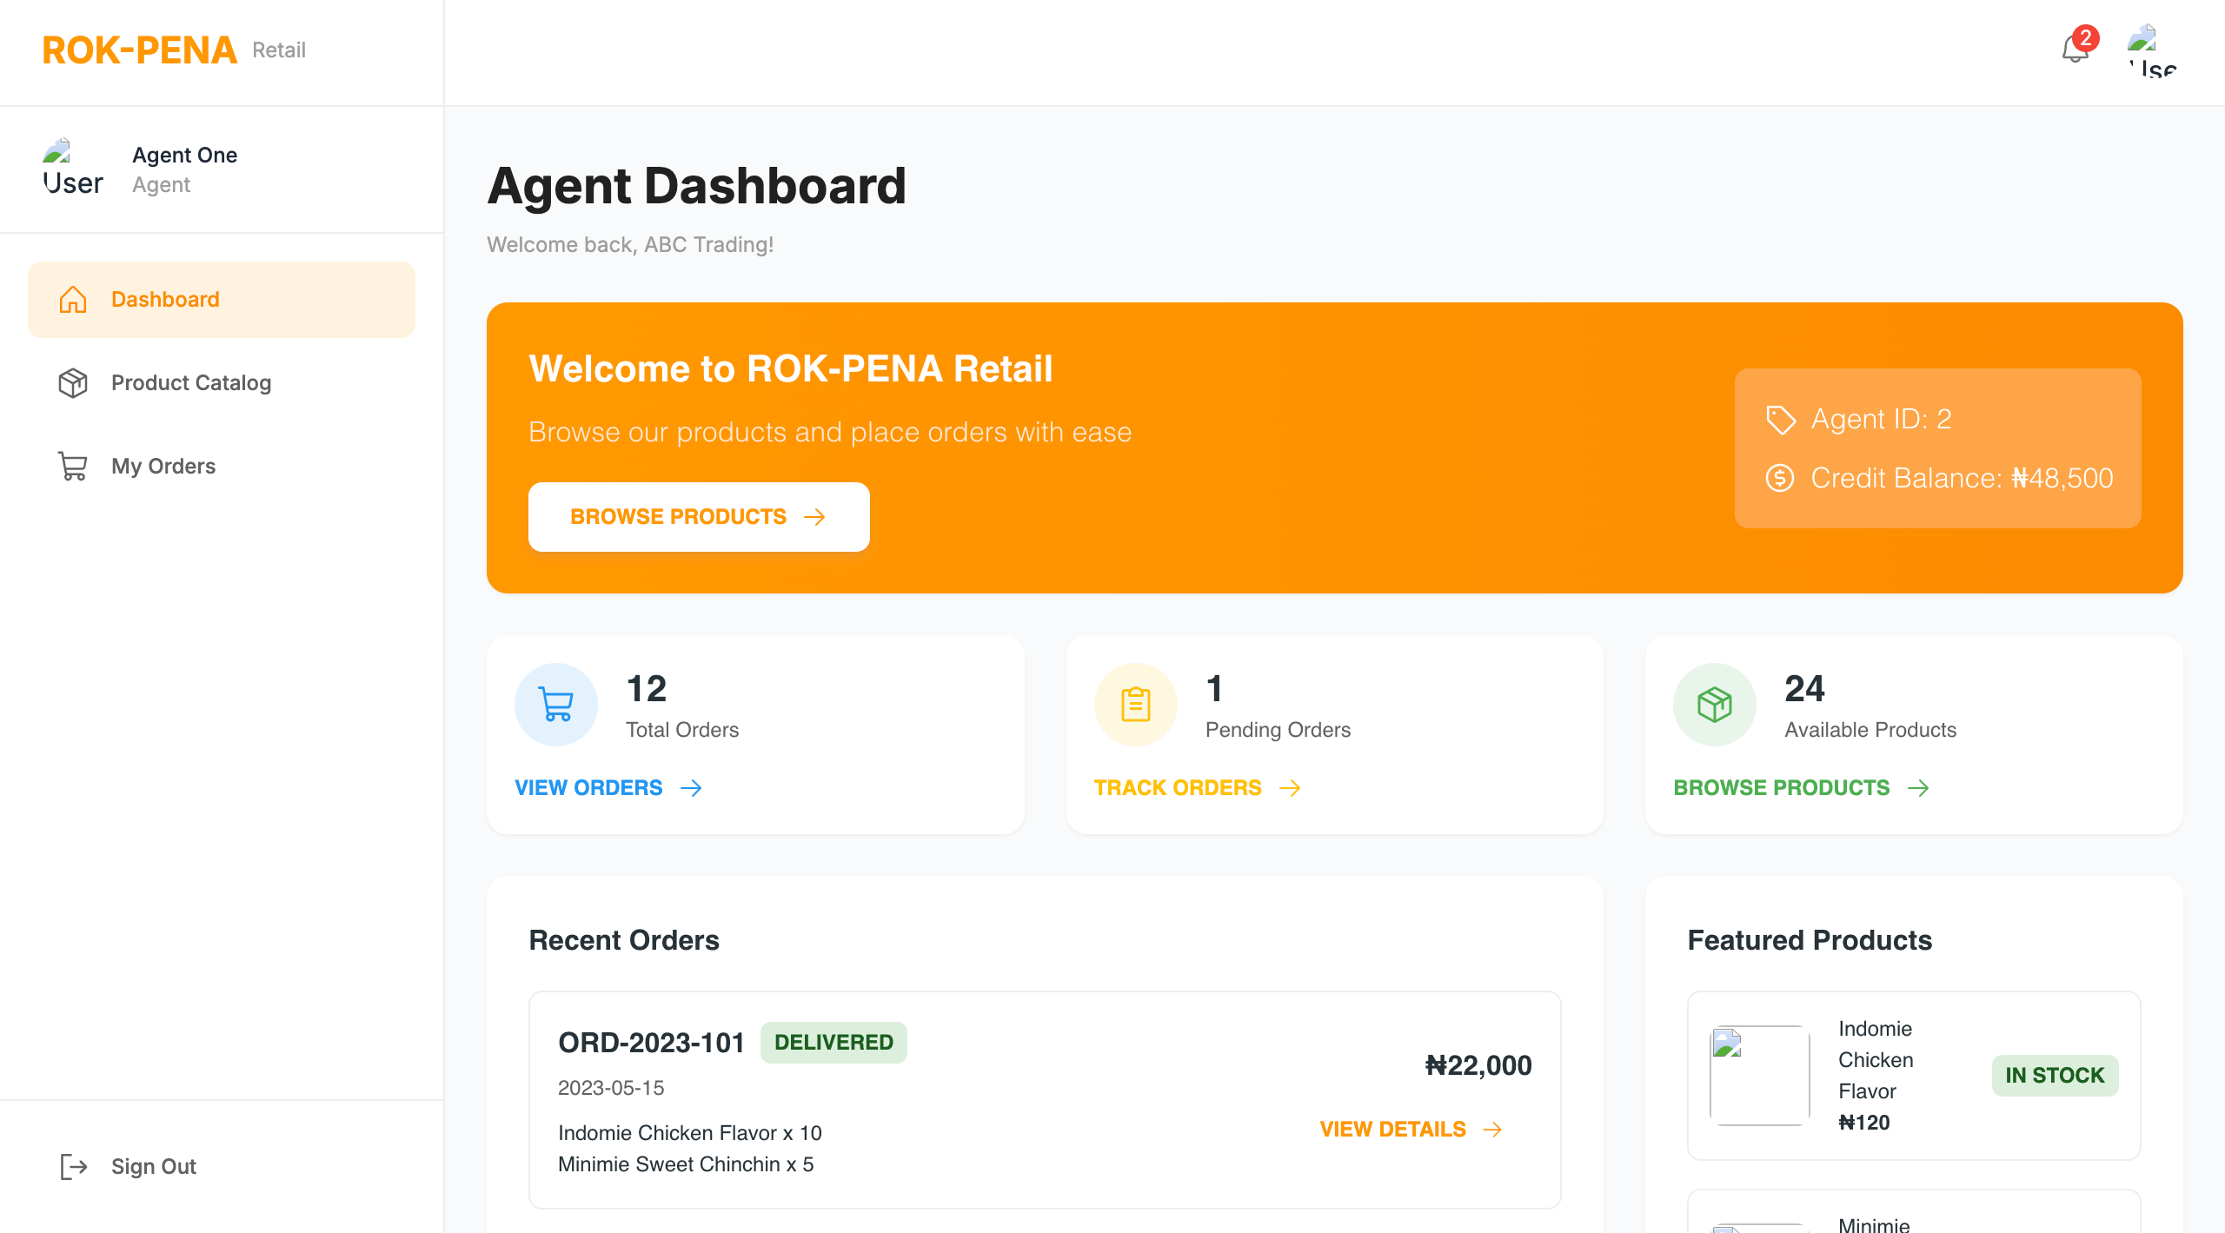Click the green box available products icon

(1714, 704)
